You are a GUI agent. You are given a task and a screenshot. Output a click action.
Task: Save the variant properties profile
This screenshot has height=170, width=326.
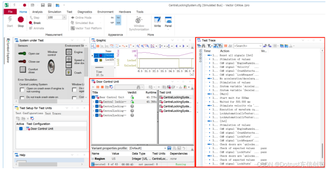[169, 148]
